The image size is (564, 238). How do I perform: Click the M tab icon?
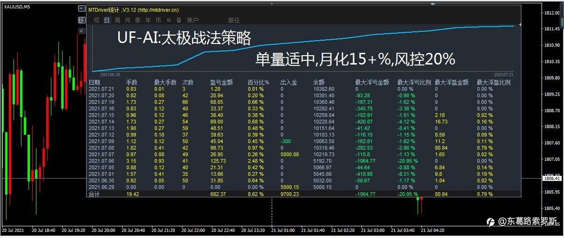168,20
